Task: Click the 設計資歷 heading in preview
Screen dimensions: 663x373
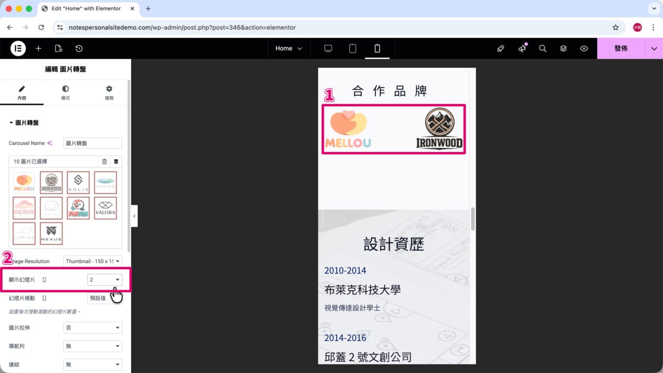Action: 394,244
